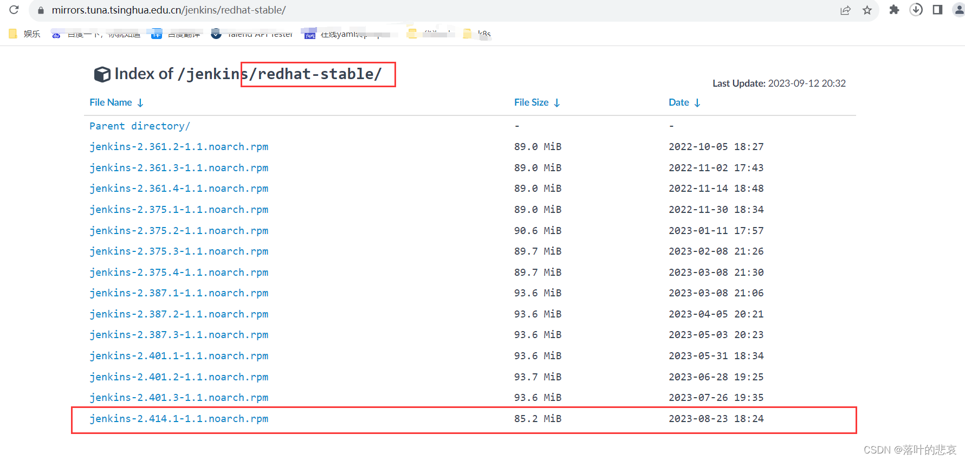Bookmark this page with the star icon

867,10
